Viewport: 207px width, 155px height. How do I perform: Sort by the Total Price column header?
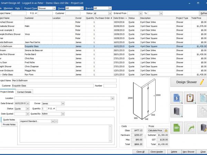[x=199, y=18]
